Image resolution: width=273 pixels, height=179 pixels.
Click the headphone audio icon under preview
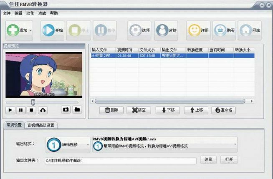[43, 110]
